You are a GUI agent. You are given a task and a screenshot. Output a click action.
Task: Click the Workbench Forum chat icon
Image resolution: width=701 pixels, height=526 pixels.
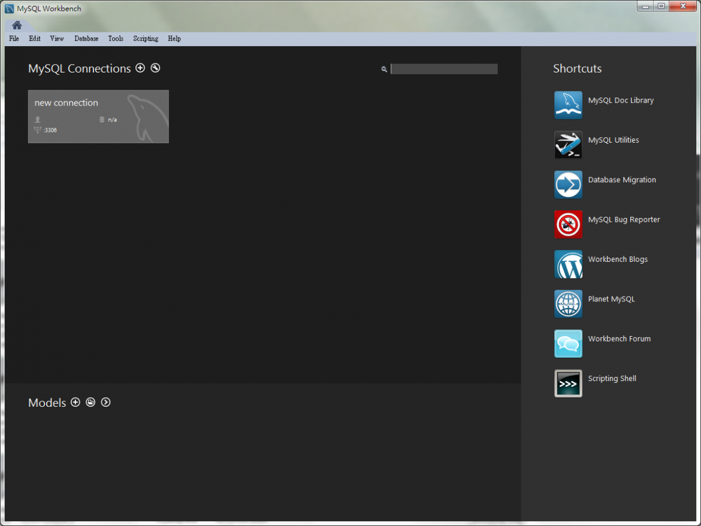568,344
